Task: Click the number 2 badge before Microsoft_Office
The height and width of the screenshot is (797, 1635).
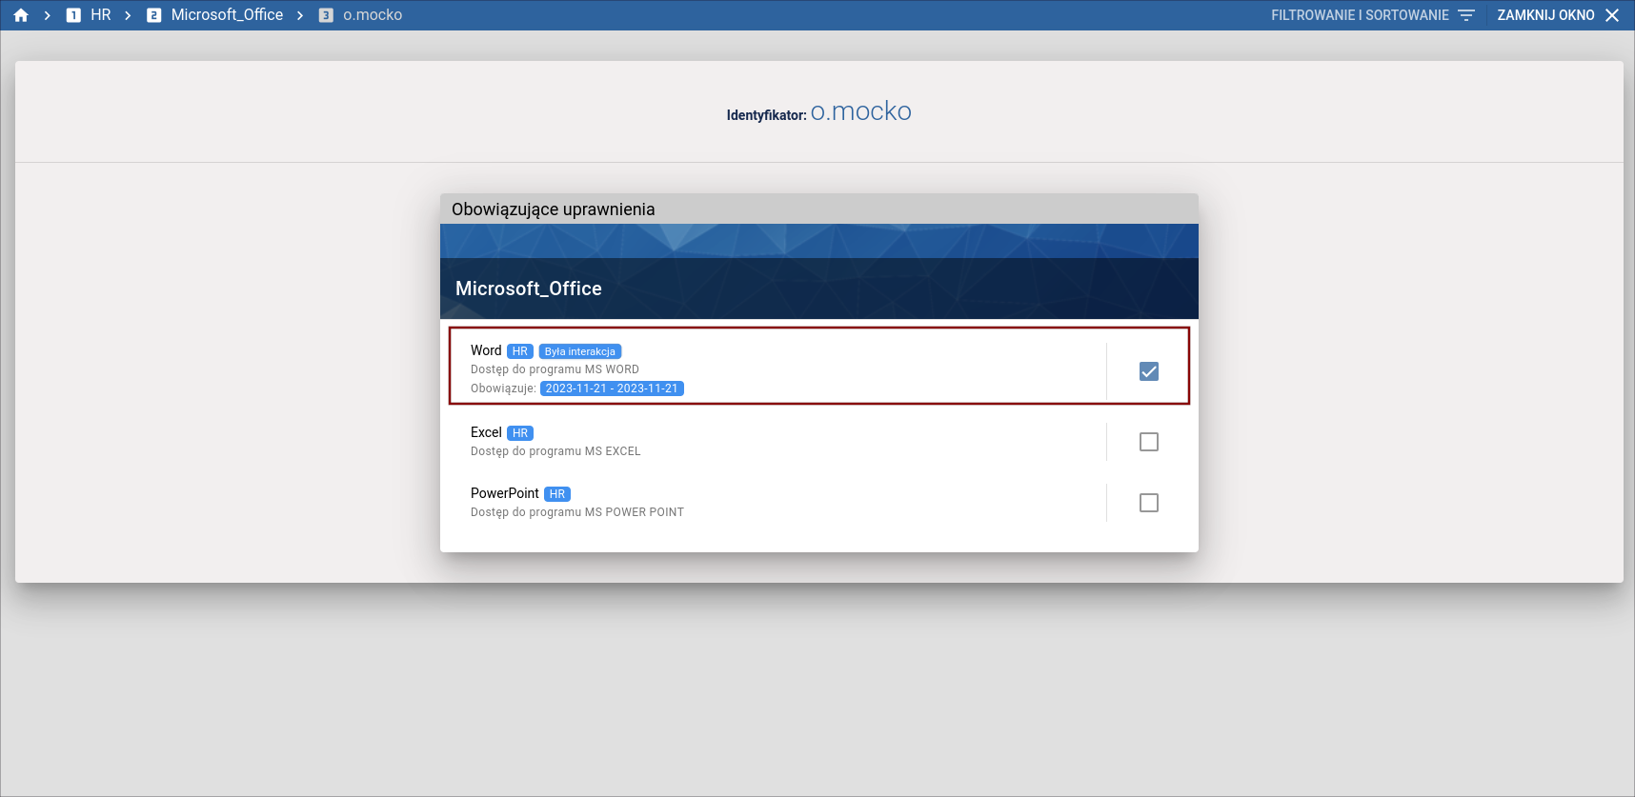Action: point(153,15)
